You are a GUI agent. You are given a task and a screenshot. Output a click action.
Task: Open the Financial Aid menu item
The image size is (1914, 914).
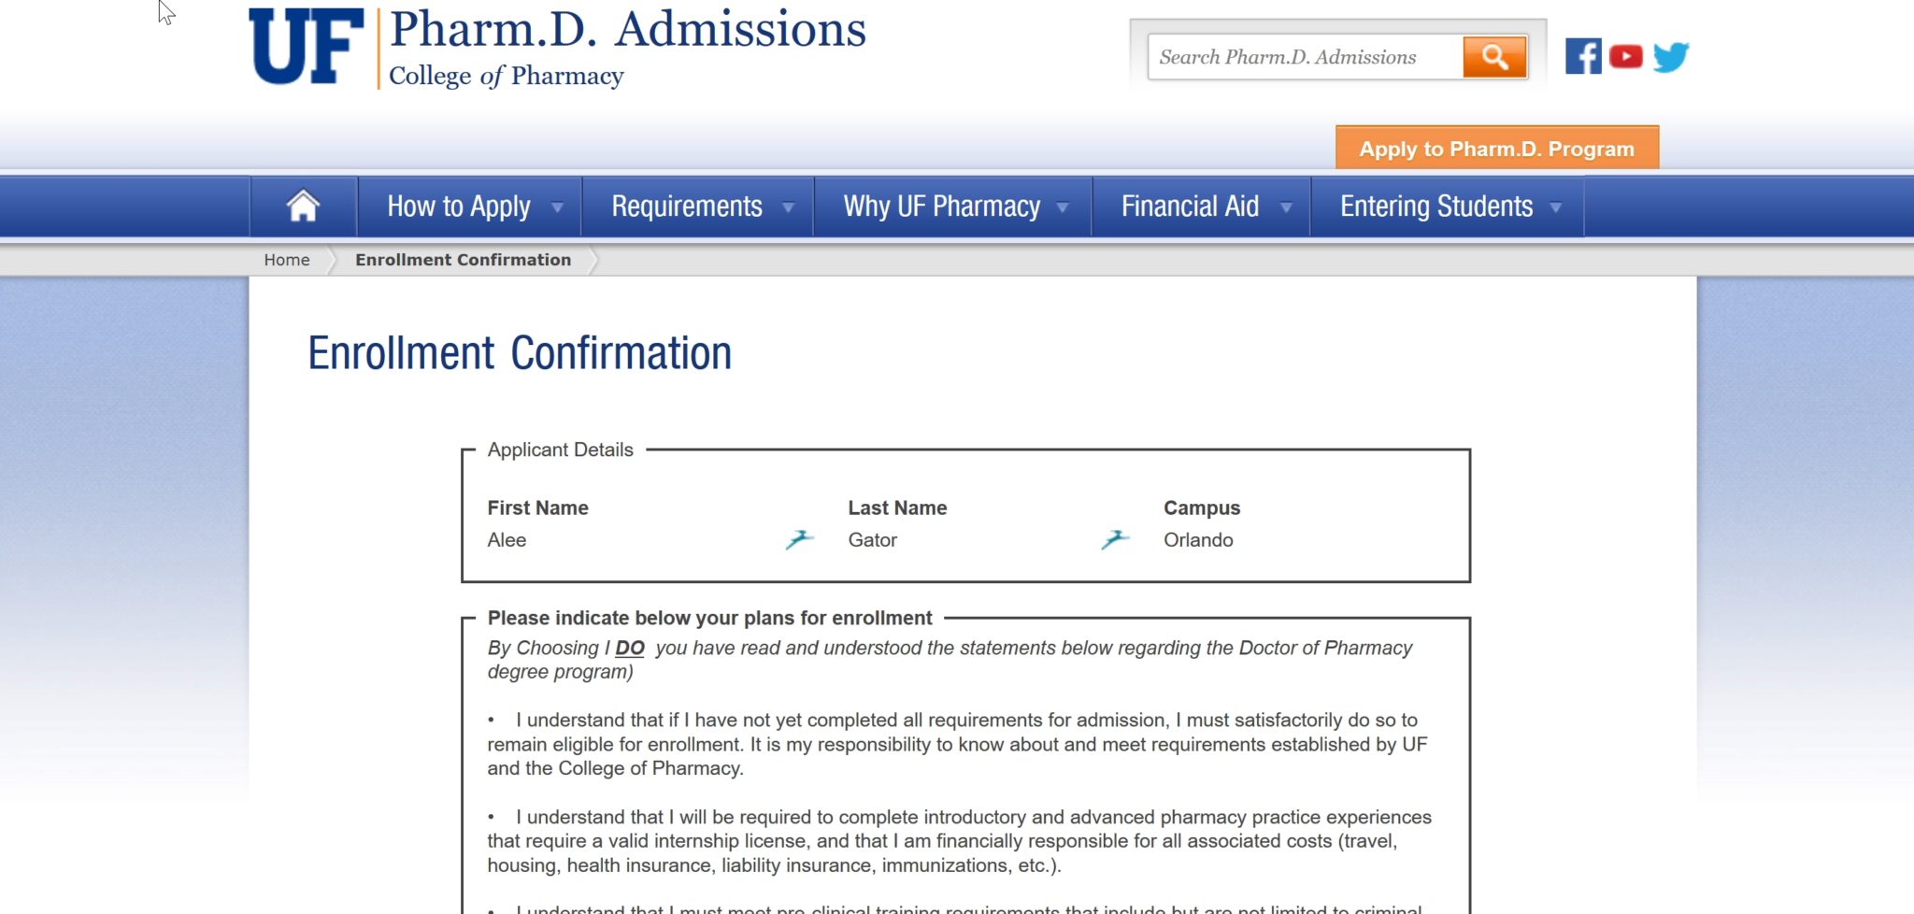[x=1190, y=206]
